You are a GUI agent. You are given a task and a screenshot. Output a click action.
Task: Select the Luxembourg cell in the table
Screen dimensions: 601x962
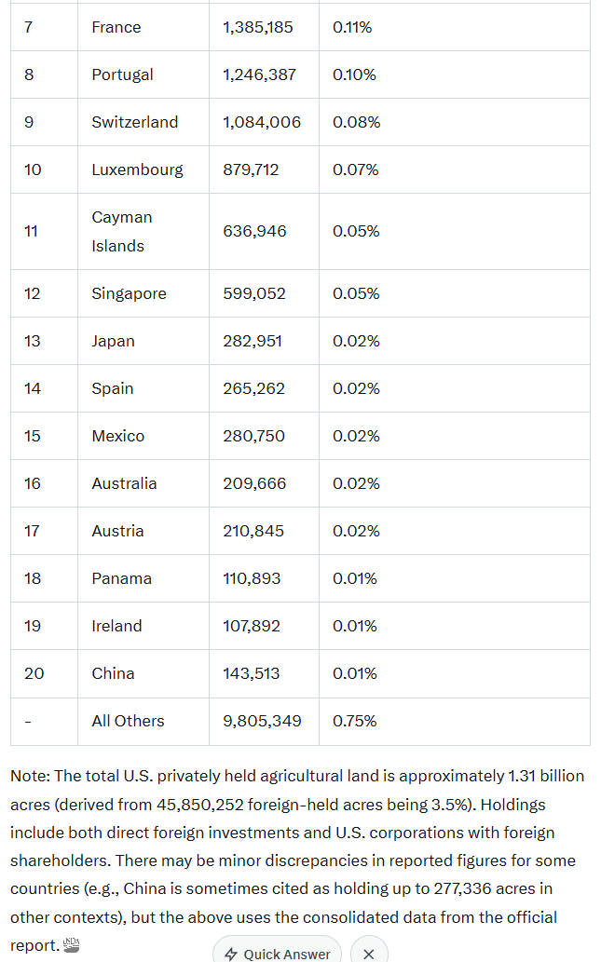pyautogui.click(x=137, y=169)
